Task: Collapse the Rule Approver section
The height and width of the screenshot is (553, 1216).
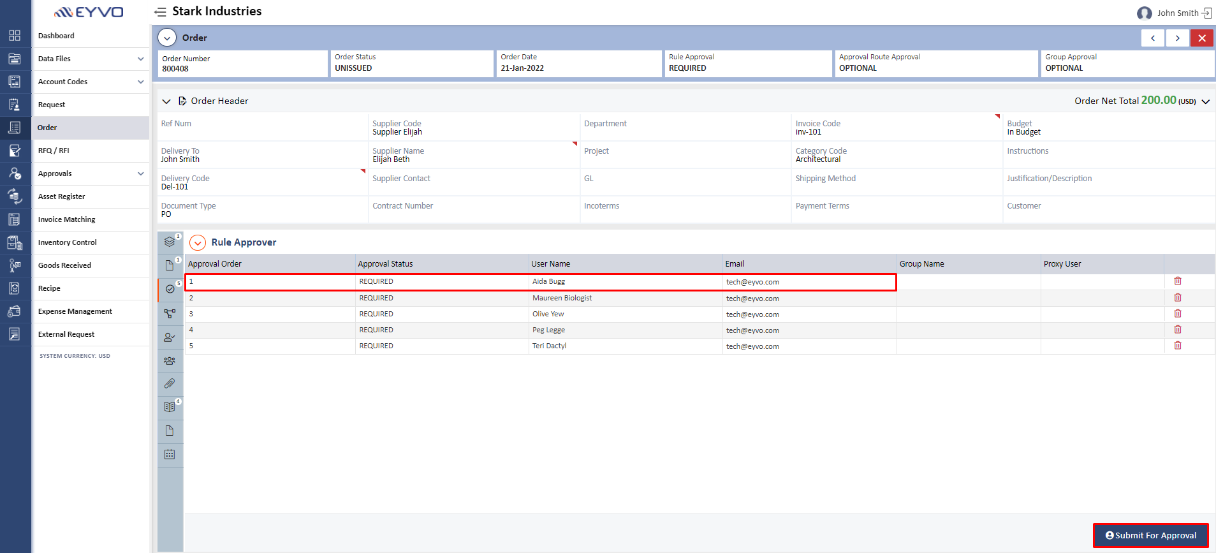Action: pyautogui.click(x=198, y=242)
